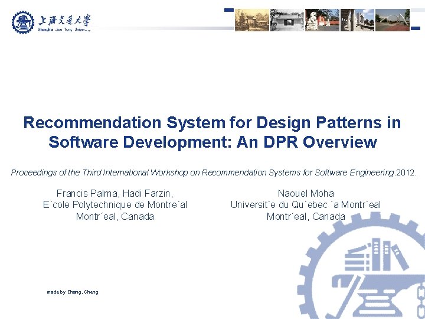Select the sepia historic gate photo thumbnail

point(252,20)
